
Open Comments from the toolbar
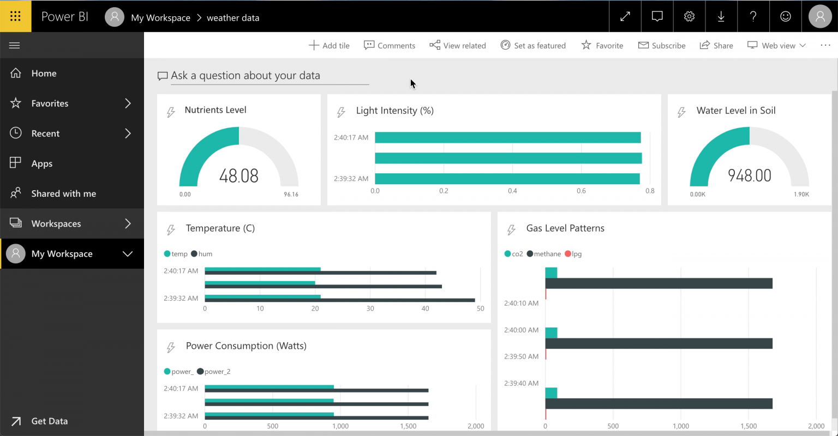(x=390, y=45)
